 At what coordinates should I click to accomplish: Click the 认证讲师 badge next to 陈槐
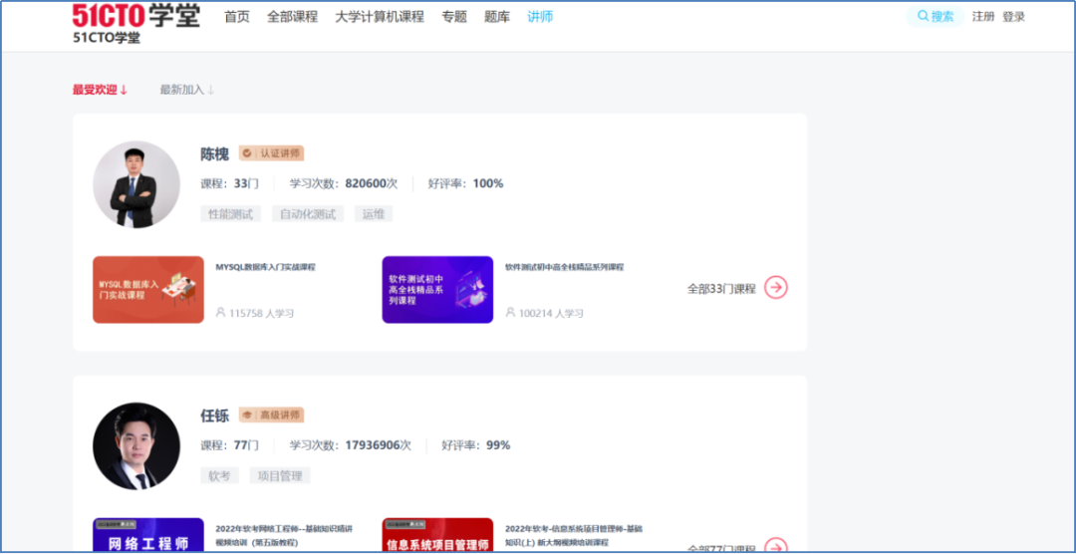271,153
